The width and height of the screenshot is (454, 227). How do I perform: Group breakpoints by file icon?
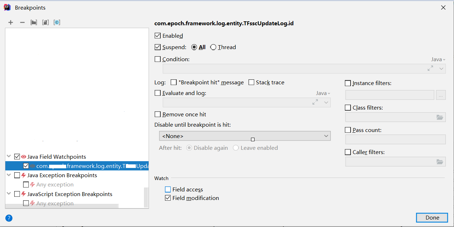pos(45,22)
